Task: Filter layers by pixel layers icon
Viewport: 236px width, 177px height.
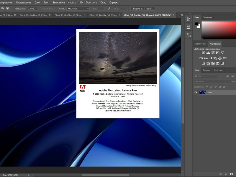Action: point(228,76)
